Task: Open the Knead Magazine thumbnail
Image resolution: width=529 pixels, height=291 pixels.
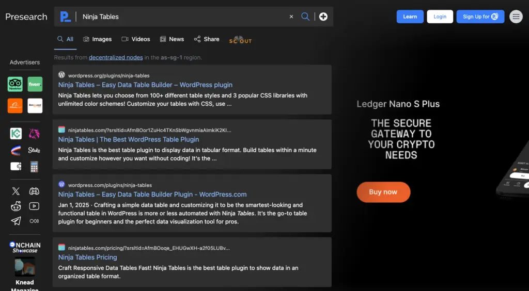Action: pyautogui.click(x=25, y=267)
